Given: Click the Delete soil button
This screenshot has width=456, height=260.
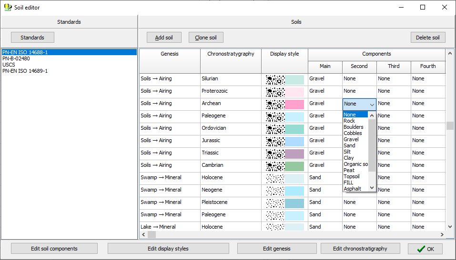Looking at the screenshot, I should 427,38.
